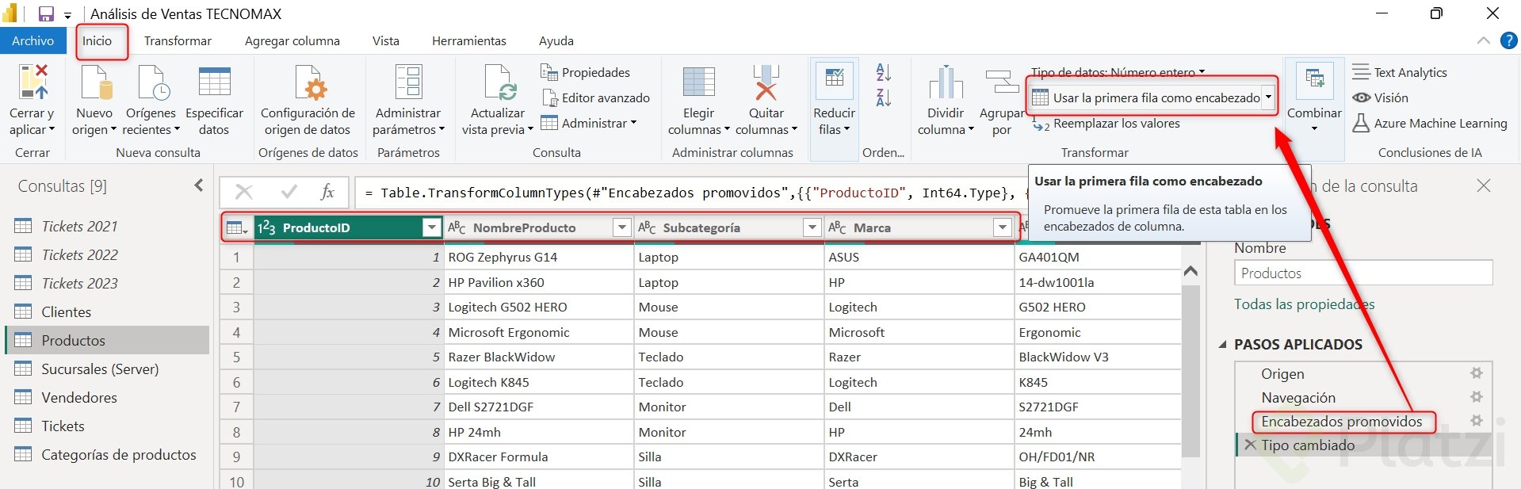Open the Editor avanzado
1521x489 pixels.
coord(597,97)
